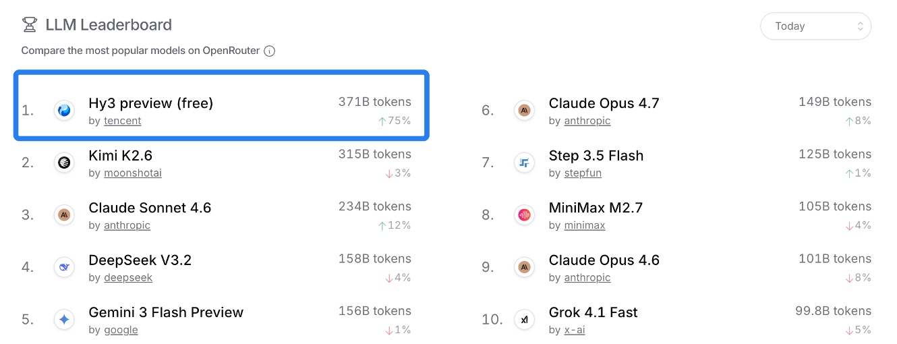
Task: Select the Claude Opus 4.6 model title
Action: pos(604,260)
